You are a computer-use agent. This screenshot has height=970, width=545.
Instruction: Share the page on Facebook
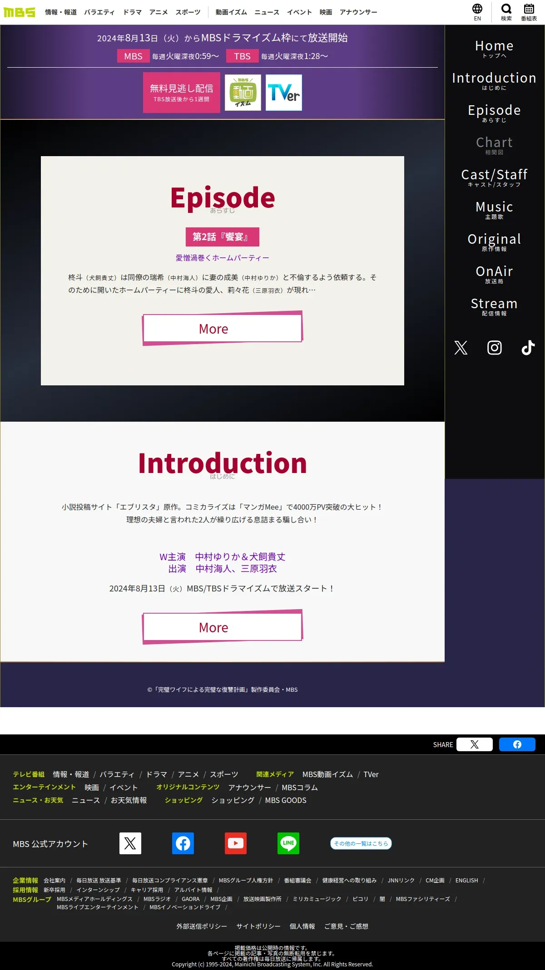coord(517,744)
